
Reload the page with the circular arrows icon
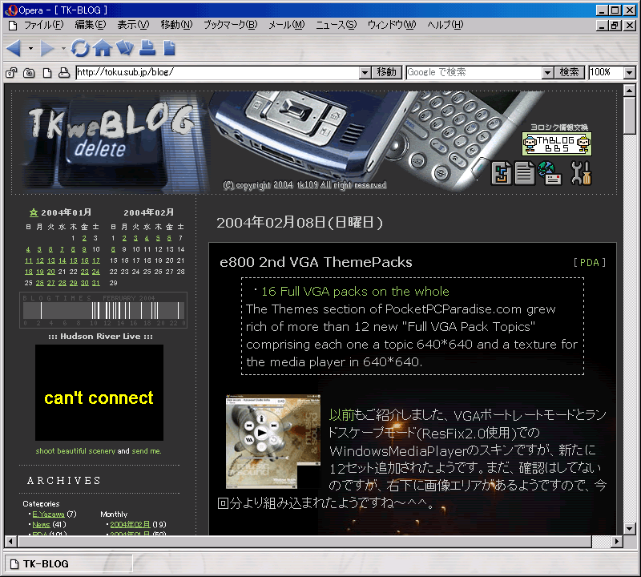[80, 48]
